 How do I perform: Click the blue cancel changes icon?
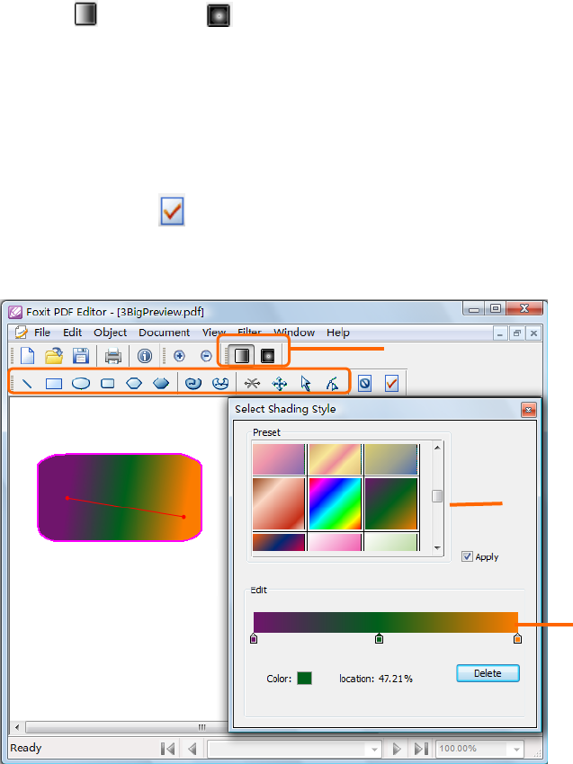(x=365, y=384)
